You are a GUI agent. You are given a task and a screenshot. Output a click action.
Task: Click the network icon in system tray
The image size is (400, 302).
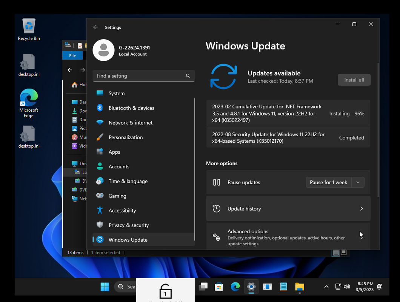point(338,287)
